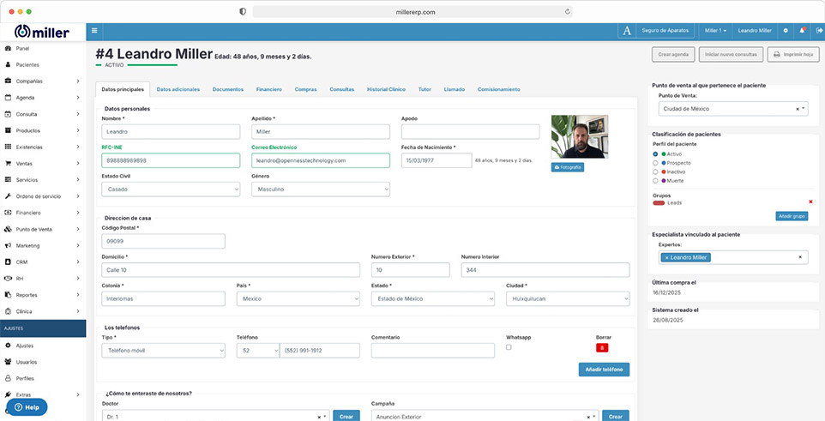Click the Crear agenda button
Viewport: 825px width, 421px height.
[673, 54]
